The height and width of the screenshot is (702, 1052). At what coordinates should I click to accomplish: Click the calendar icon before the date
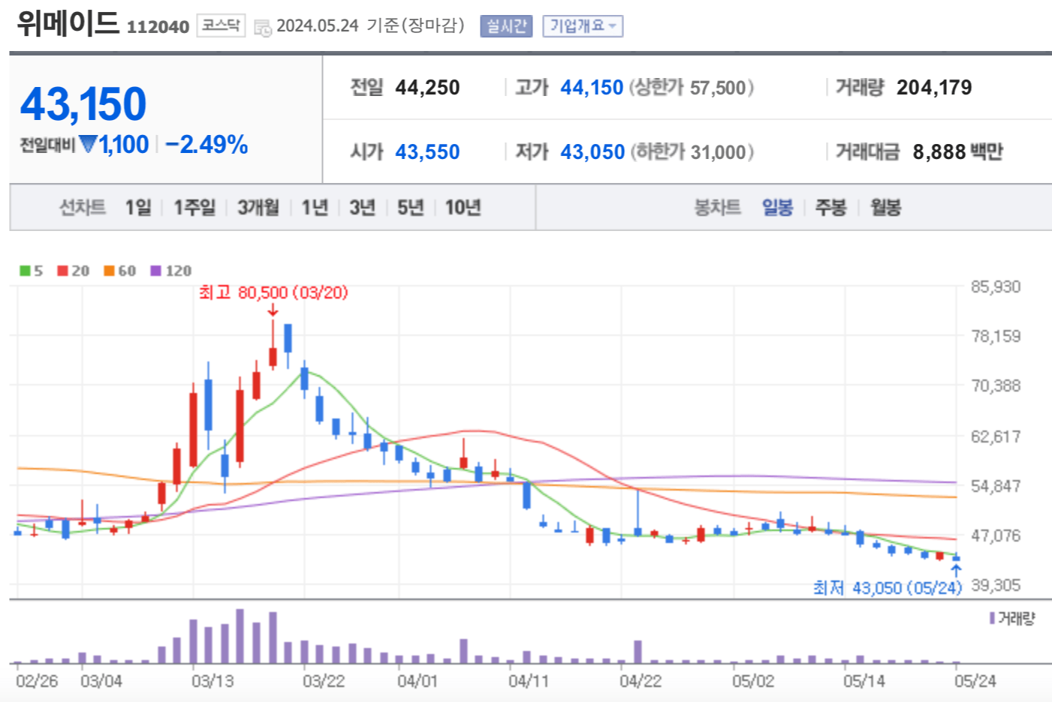tap(262, 28)
